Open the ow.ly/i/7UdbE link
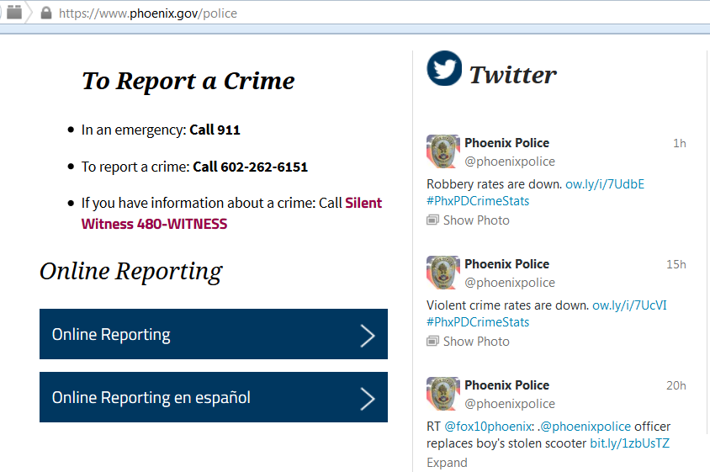The height and width of the screenshot is (472, 710). pos(604,184)
